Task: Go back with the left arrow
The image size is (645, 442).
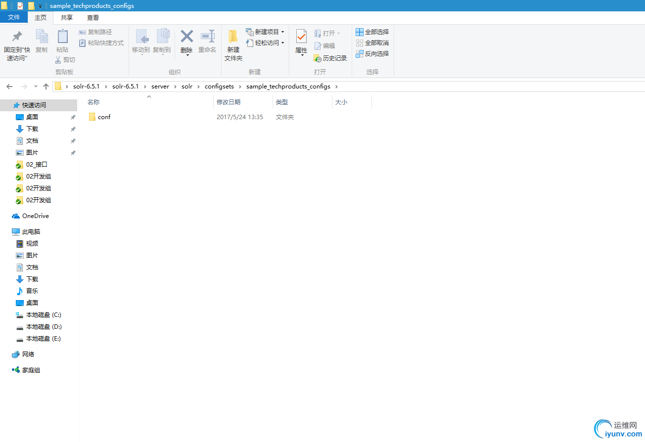Action: [9, 87]
